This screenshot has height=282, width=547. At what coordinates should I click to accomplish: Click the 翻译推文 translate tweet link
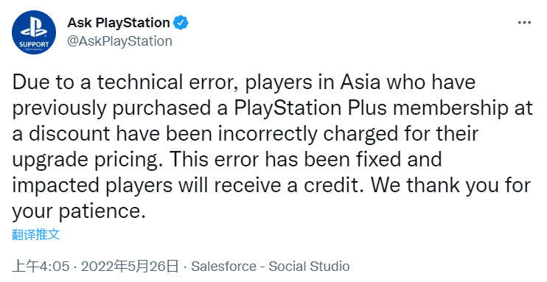coord(35,234)
